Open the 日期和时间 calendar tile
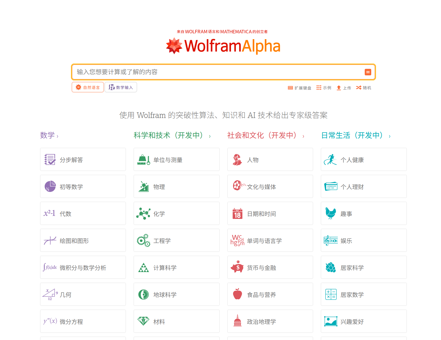This screenshot has height=340, width=441. (x=270, y=213)
